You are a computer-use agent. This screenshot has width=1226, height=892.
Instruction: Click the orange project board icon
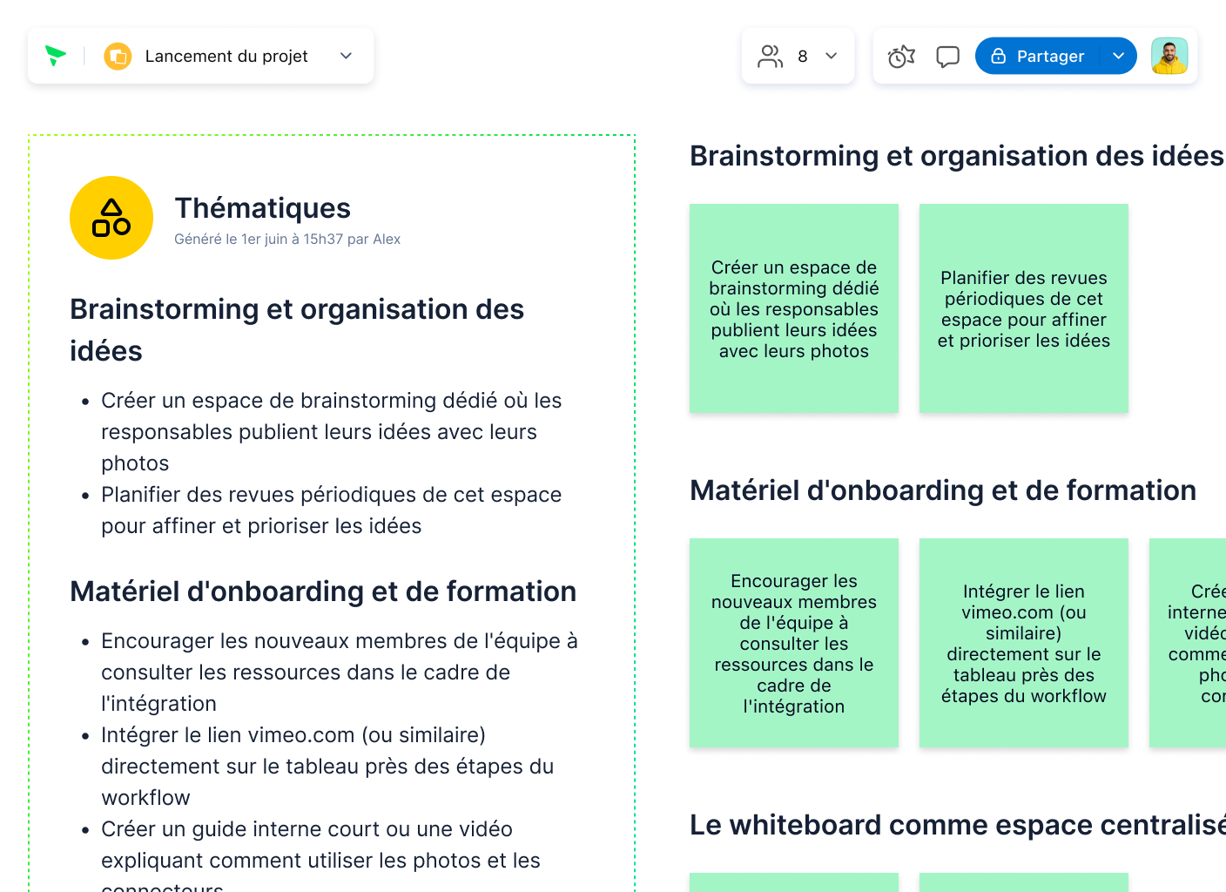click(118, 57)
